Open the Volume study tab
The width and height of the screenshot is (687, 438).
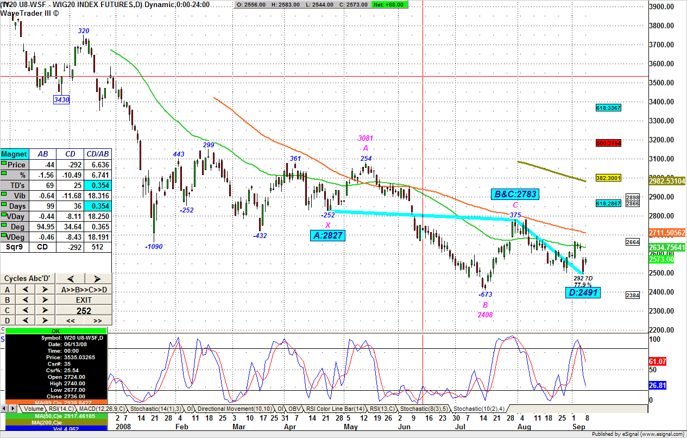click(33, 409)
